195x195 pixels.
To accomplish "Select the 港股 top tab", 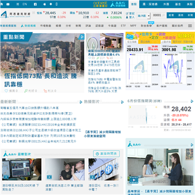I will pyautogui.click(x=134, y=4).
